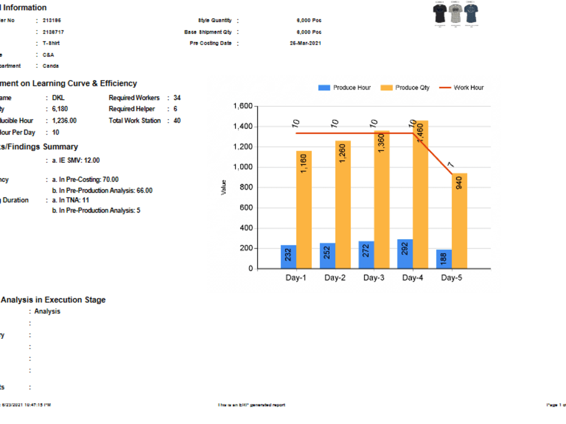The image size is (566, 424).
Task: Click the orange Produce Qty legend swatch
Action: [388, 87]
